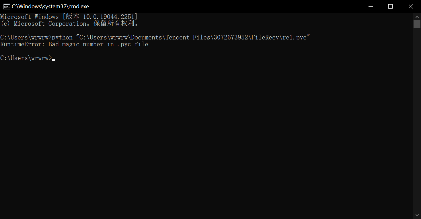Click the 3072673952 folder in the path
Viewport: 421px width, 219px height.
[x=231, y=37]
